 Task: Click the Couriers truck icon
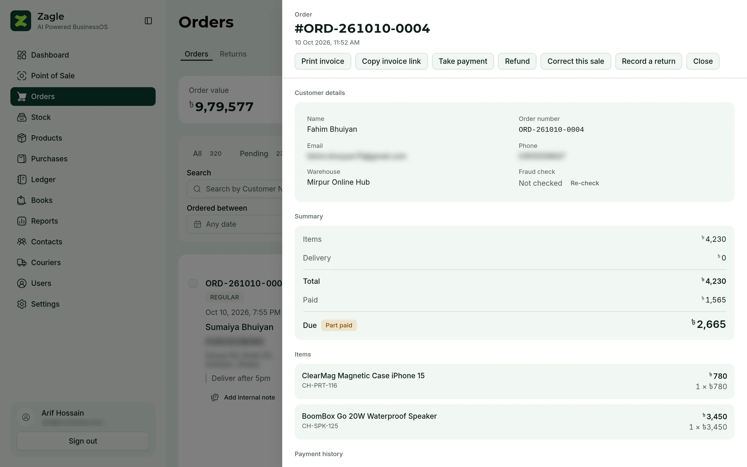pyautogui.click(x=22, y=263)
